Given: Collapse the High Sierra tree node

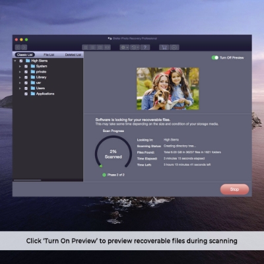Looking at the screenshot, I should pos(15,61).
